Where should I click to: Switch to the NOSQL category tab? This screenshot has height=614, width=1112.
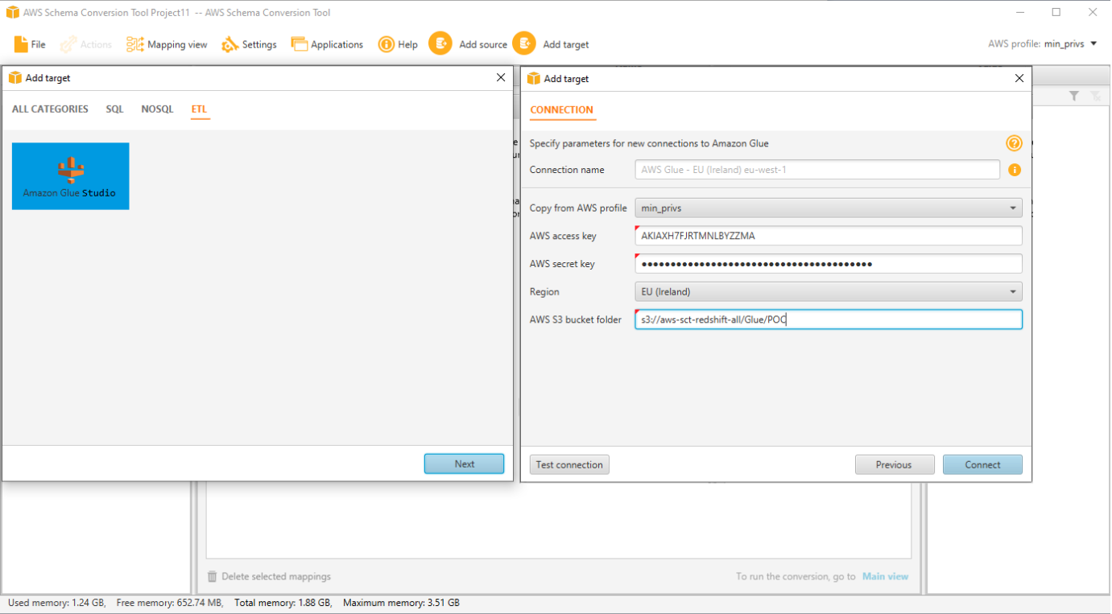pyautogui.click(x=157, y=109)
